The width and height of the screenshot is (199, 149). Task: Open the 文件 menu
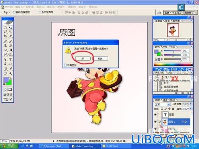[9, 7]
